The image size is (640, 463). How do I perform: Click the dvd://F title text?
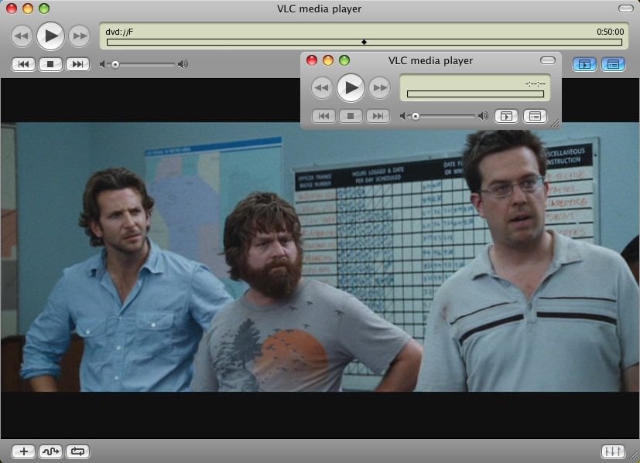coord(119,32)
